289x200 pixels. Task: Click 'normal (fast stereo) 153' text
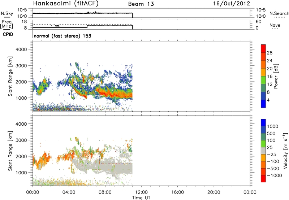click(62, 36)
